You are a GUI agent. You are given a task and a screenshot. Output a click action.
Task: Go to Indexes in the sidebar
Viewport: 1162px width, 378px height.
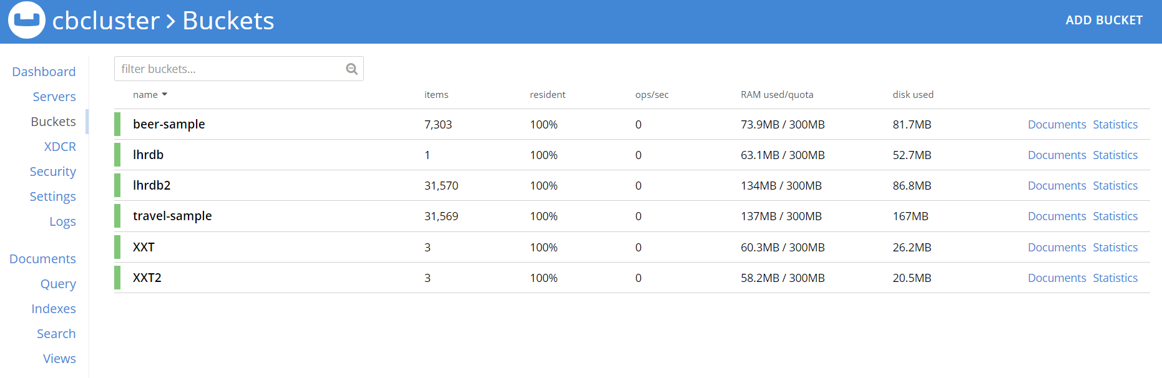54,309
